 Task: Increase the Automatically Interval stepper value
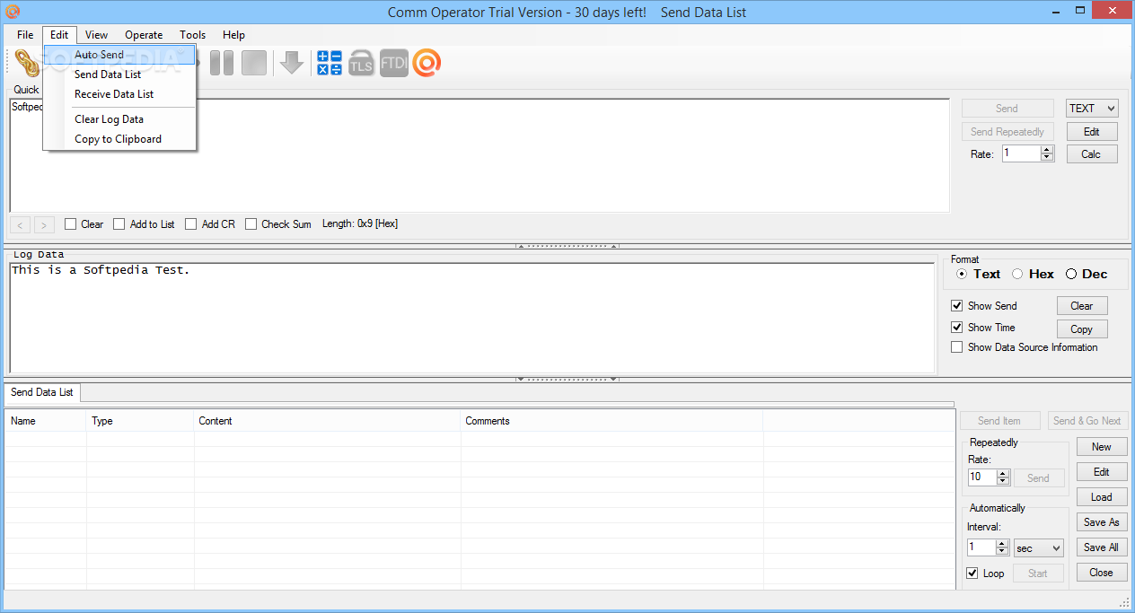(x=1004, y=544)
